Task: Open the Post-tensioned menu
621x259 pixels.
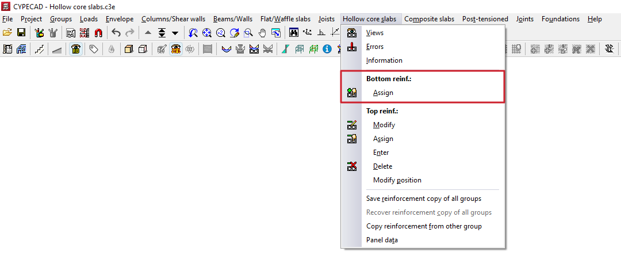Action: tap(485, 19)
